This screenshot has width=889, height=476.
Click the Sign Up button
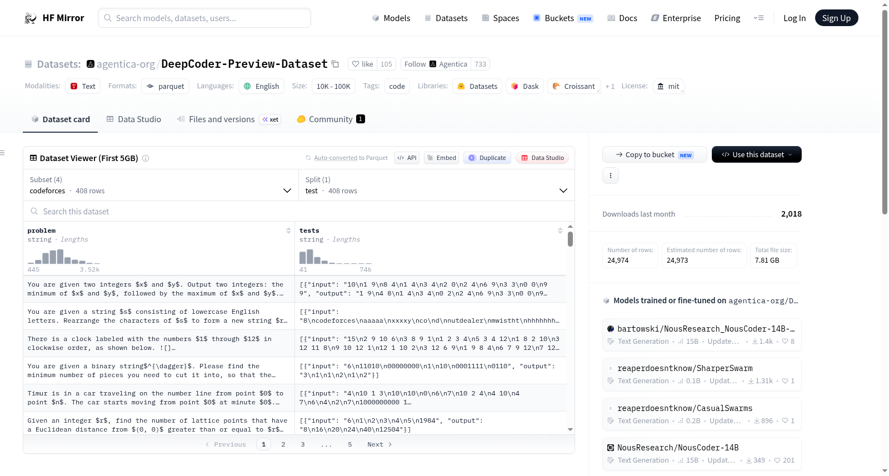(836, 18)
